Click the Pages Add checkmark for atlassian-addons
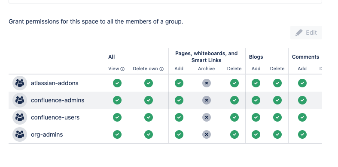Screen dimensions: 338x167 pyautogui.click(x=179, y=83)
